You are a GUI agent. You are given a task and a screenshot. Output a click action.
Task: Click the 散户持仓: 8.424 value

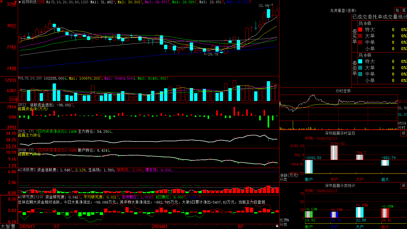(93, 150)
